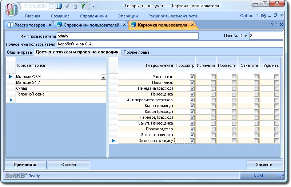
Task: Switch to Реестр товаров tab
Action: pos(30,25)
